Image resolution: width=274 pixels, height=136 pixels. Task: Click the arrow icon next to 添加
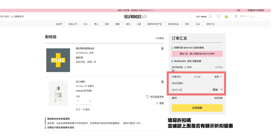coord(221,90)
